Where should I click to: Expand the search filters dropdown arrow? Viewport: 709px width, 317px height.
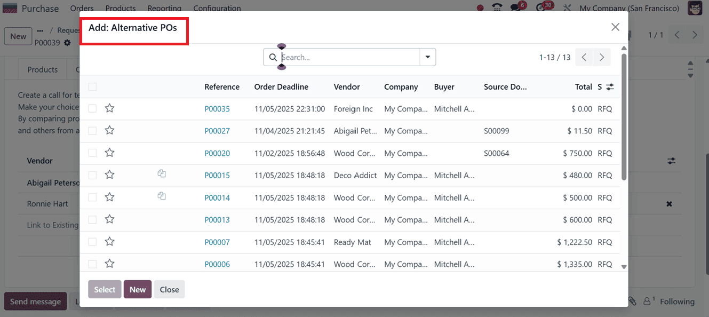pos(427,57)
